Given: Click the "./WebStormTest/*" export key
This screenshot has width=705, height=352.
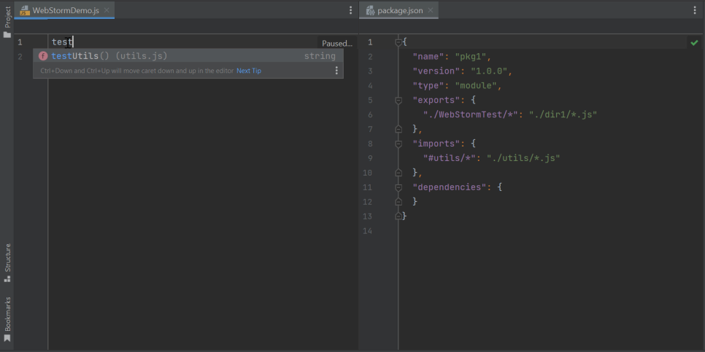Looking at the screenshot, I should point(471,114).
